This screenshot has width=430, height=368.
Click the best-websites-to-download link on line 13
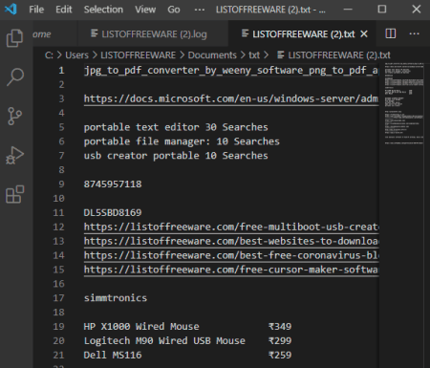coord(231,241)
